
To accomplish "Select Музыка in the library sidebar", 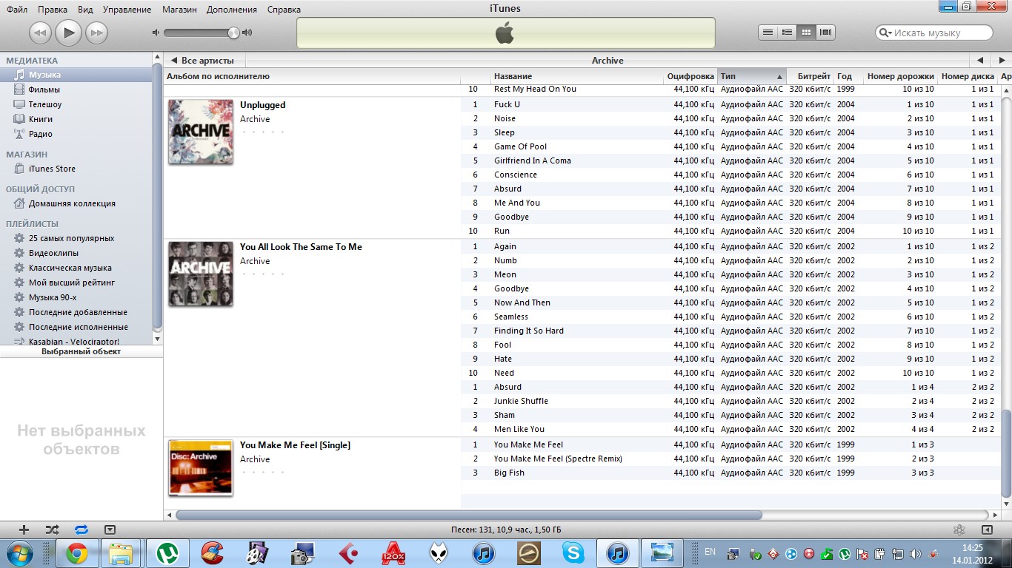I will [45, 75].
